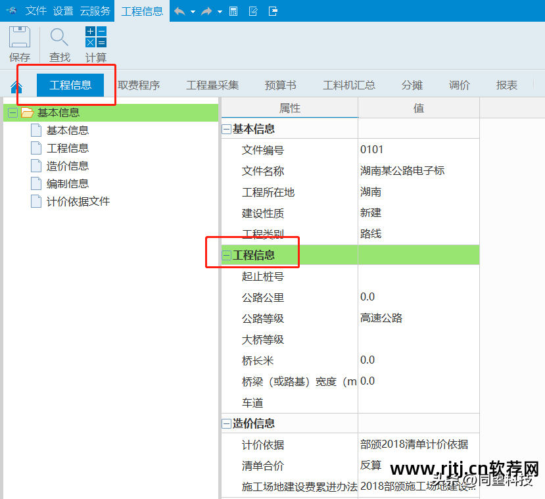Open the 设置 menu
The height and width of the screenshot is (499, 545).
point(63,11)
